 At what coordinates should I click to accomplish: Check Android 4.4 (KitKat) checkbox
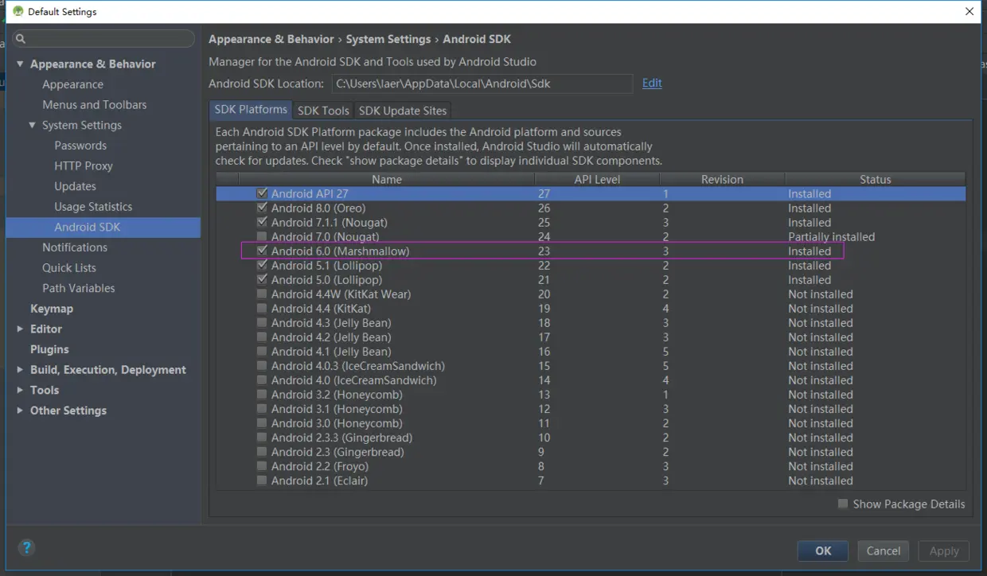(262, 308)
